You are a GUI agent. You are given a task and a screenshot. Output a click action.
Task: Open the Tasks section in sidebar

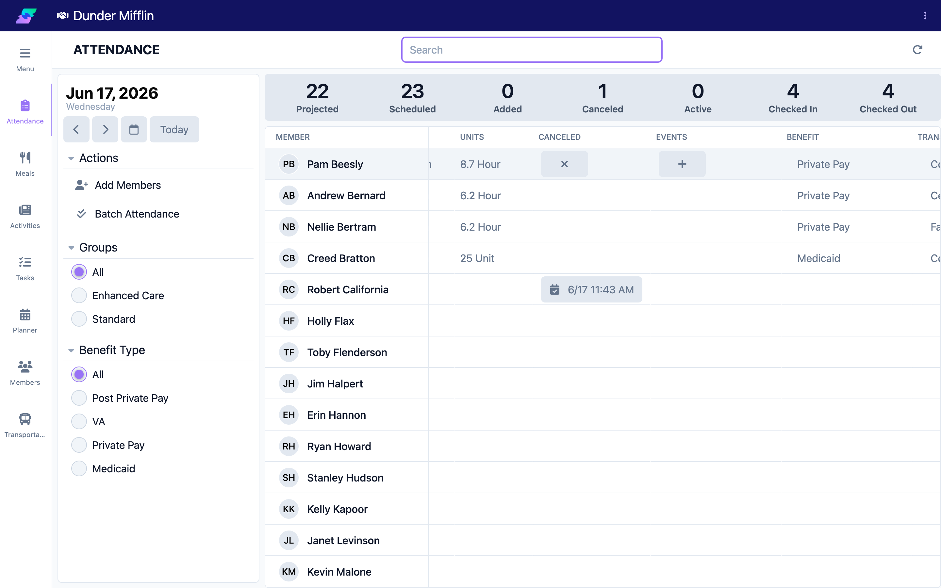[25, 269]
